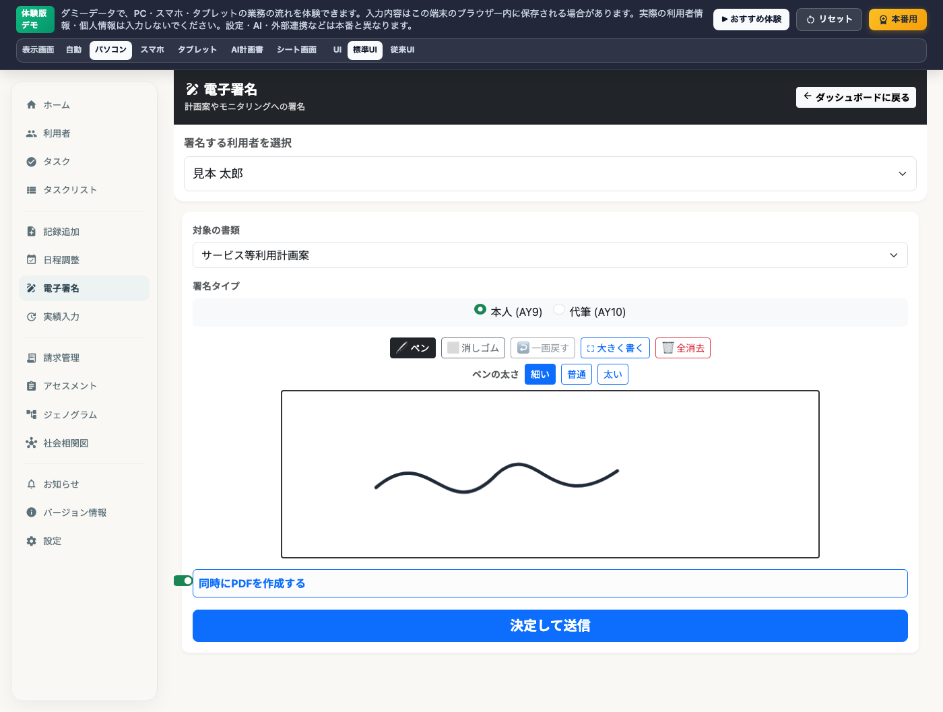Clear signature with 全消去

tap(683, 348)
